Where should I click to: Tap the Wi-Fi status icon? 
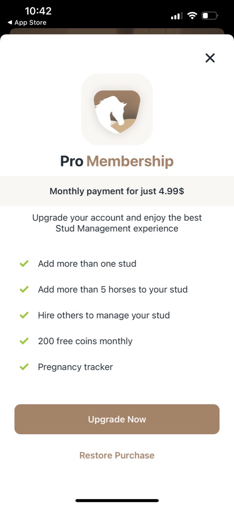click(192, 16)
